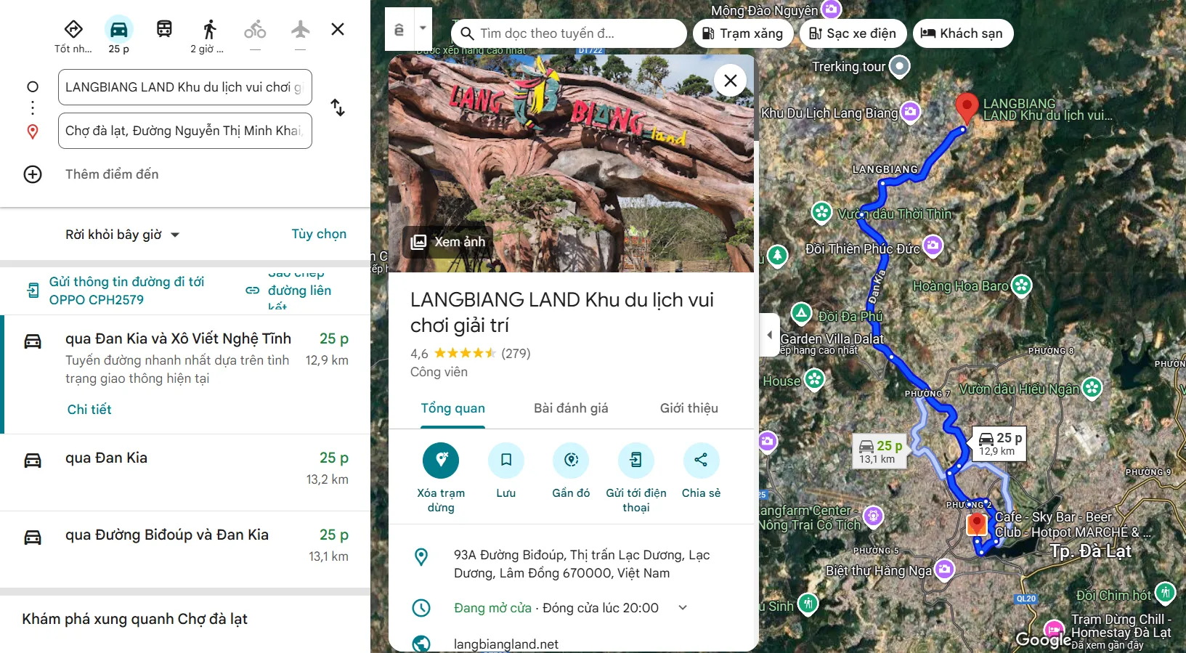The image size is (1186, 653).
Task: Save place with the Lưu bookmark icon
Action: pyautogui.click(x=506, y=460)
